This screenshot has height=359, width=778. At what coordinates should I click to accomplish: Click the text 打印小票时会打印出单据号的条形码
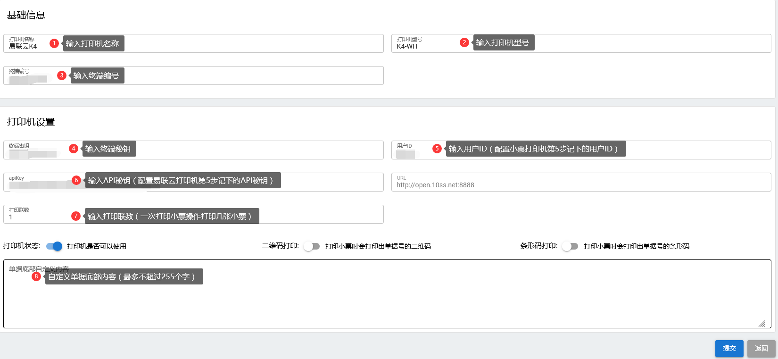point(637,246)
